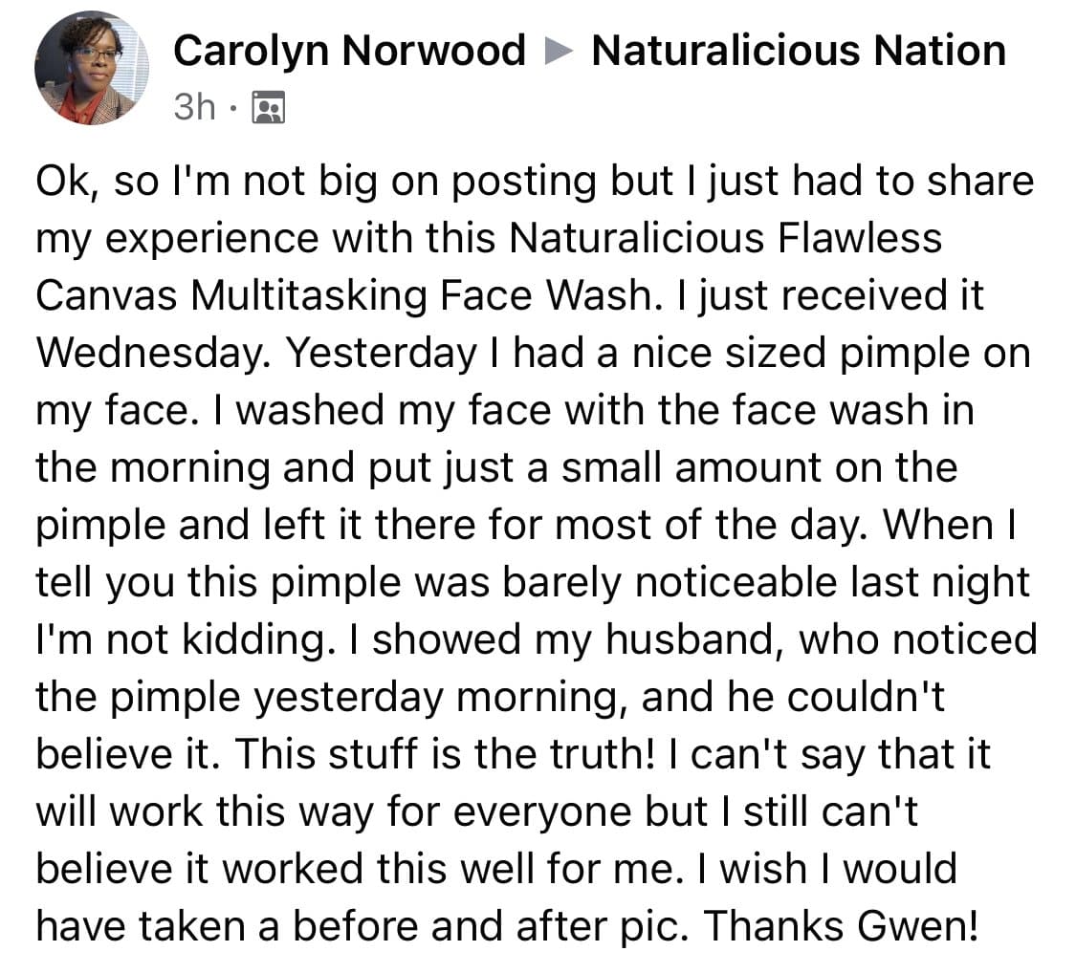Click the word "Wednesday" in the post
The width and height of the screenshot is (1076, 973).
coord(155,353)
